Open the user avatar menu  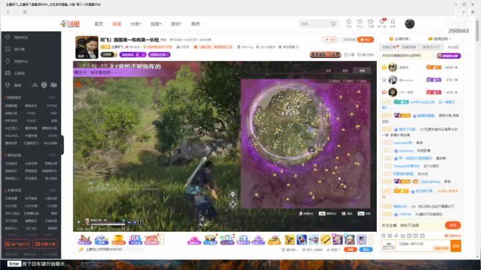(410, 23)
